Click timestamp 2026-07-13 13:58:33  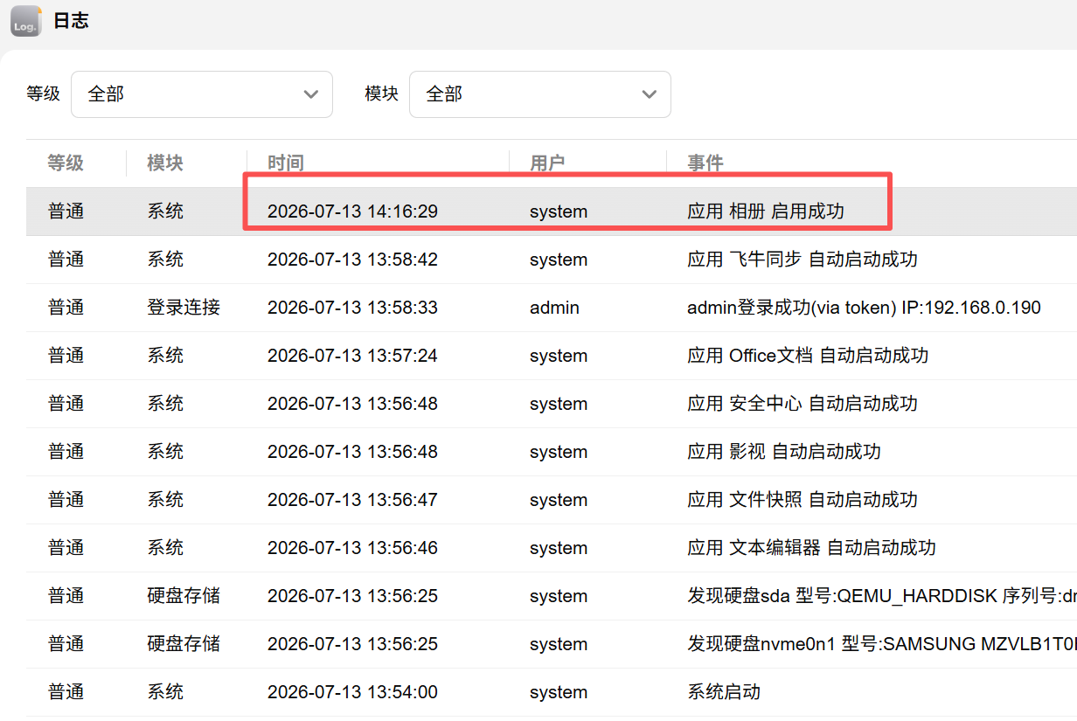tap(352, 308)
